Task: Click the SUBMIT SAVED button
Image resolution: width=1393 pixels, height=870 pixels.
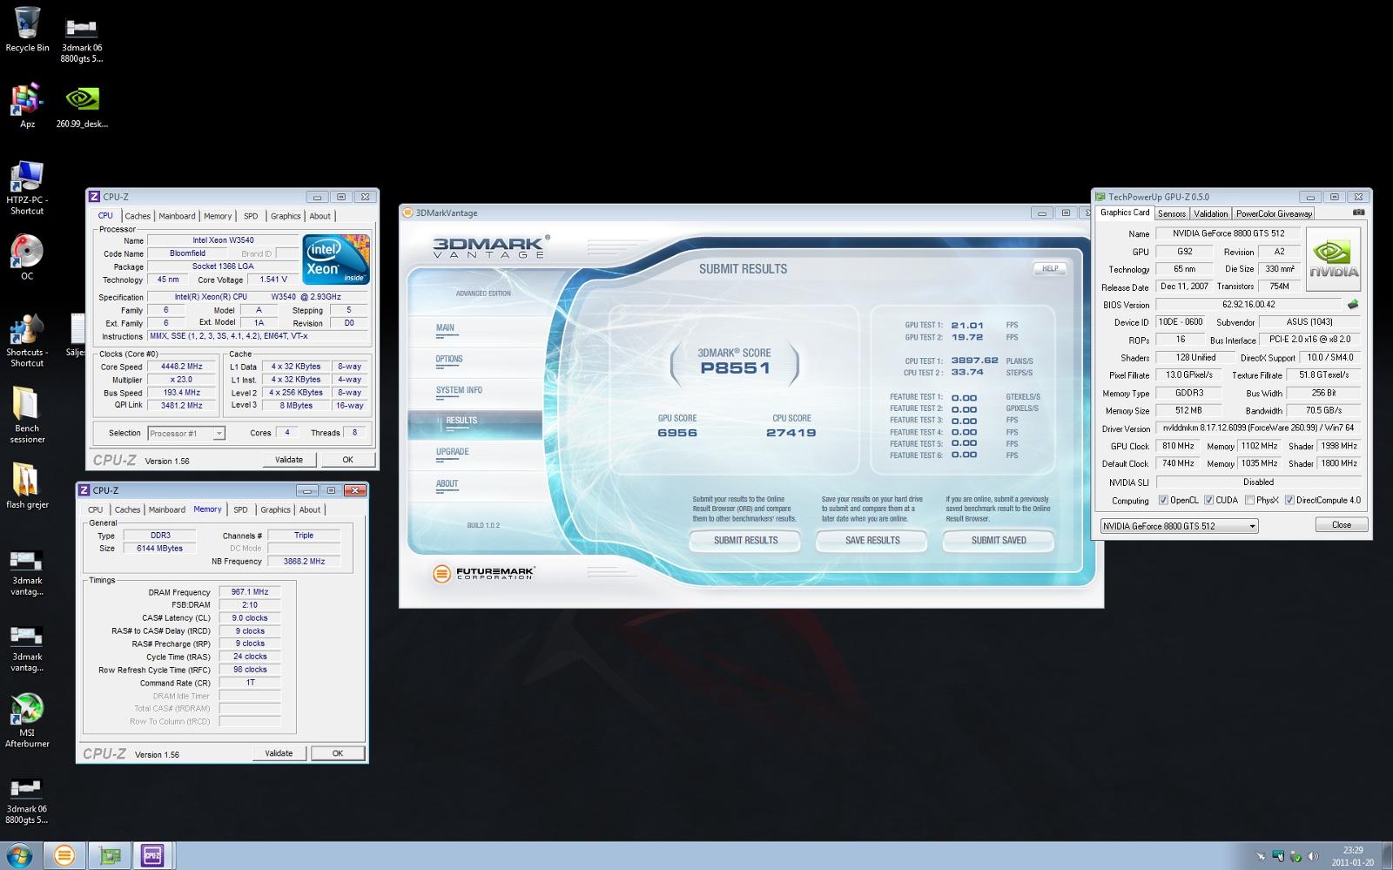Action: pos(999,541)
